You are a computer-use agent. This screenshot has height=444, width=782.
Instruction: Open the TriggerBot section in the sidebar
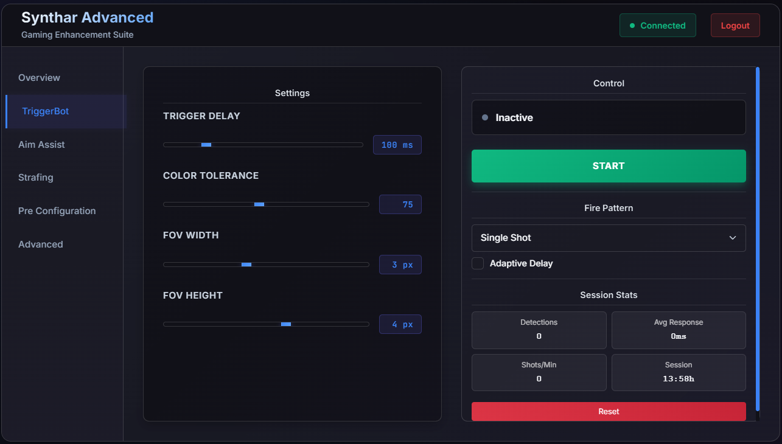coord(45,111)
